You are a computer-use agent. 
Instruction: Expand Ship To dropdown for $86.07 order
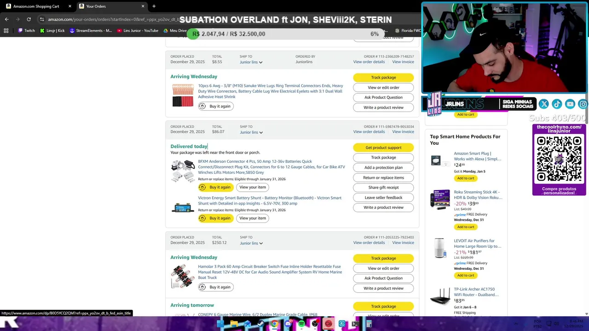[251, 132]
